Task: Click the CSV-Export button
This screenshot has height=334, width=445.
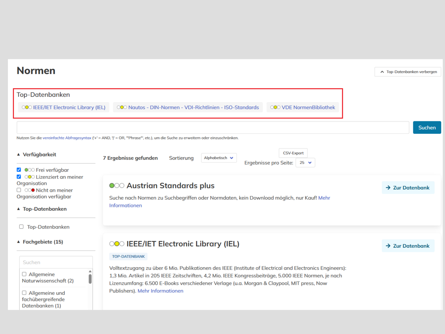Action: tap(293, 153)
